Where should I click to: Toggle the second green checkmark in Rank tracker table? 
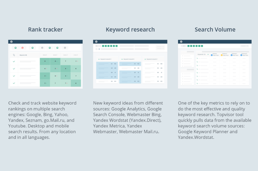(14, 69)
